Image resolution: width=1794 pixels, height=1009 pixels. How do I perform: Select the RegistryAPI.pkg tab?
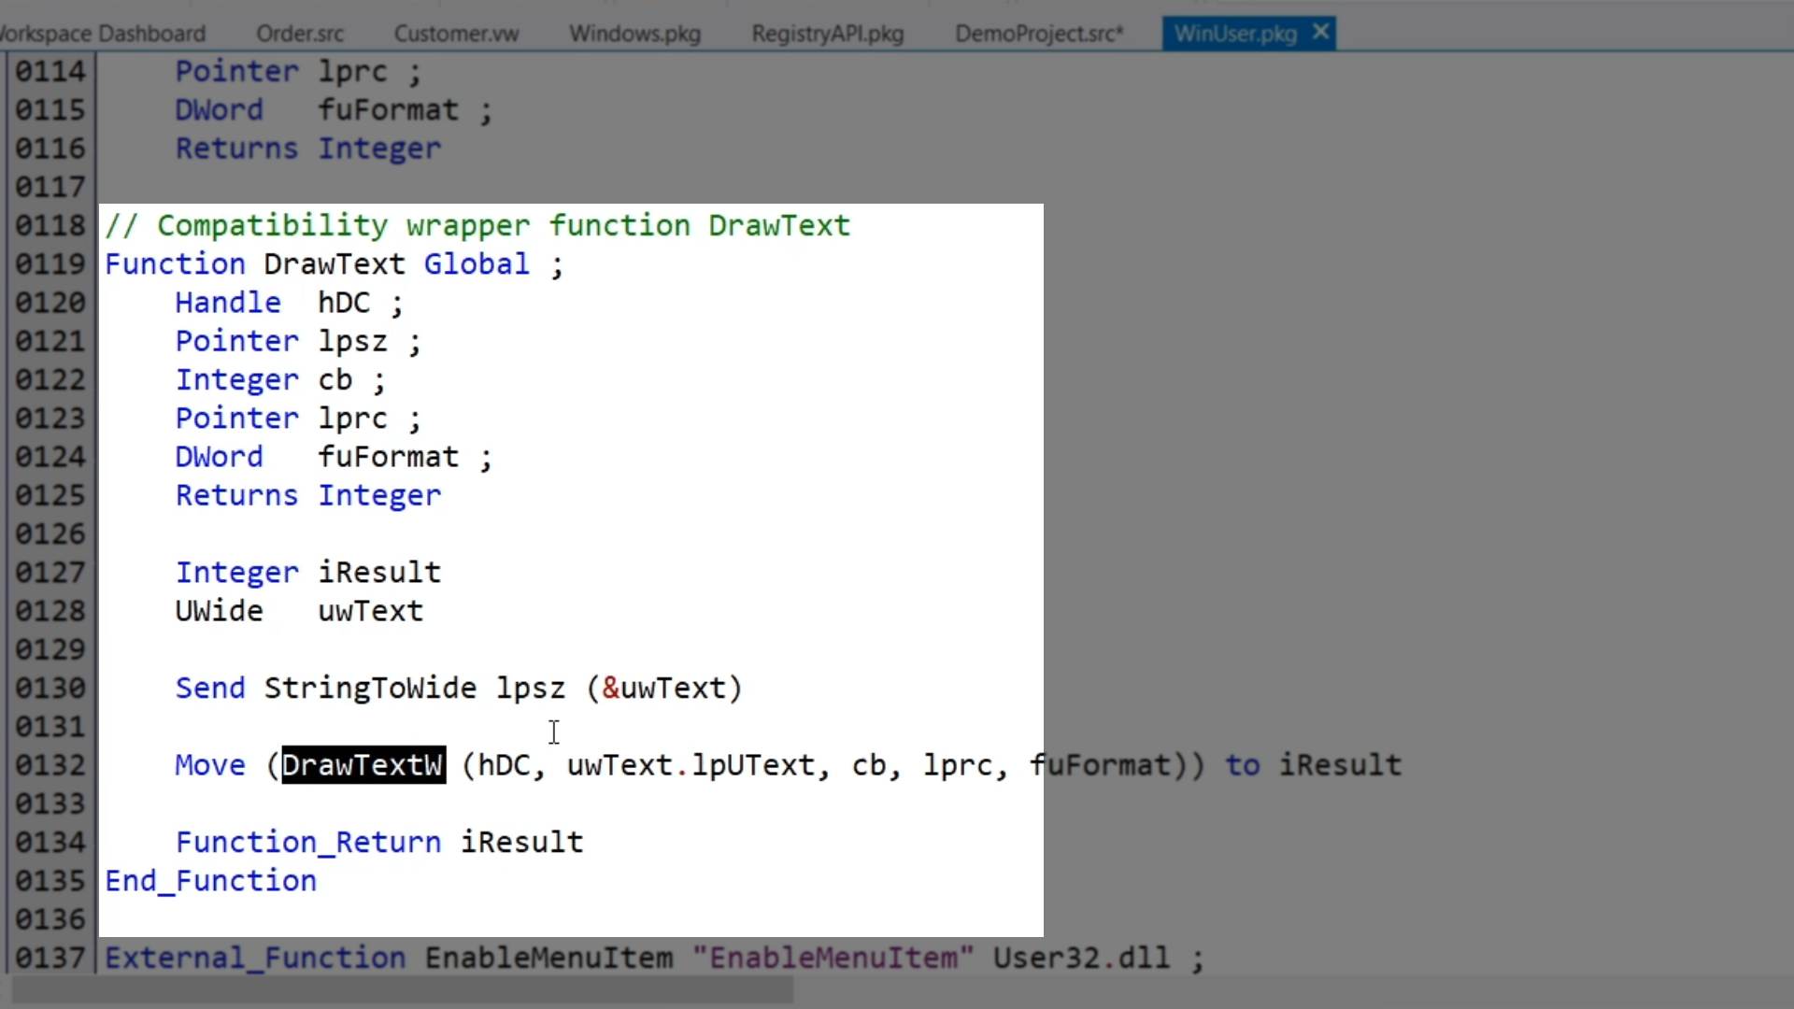827,35
